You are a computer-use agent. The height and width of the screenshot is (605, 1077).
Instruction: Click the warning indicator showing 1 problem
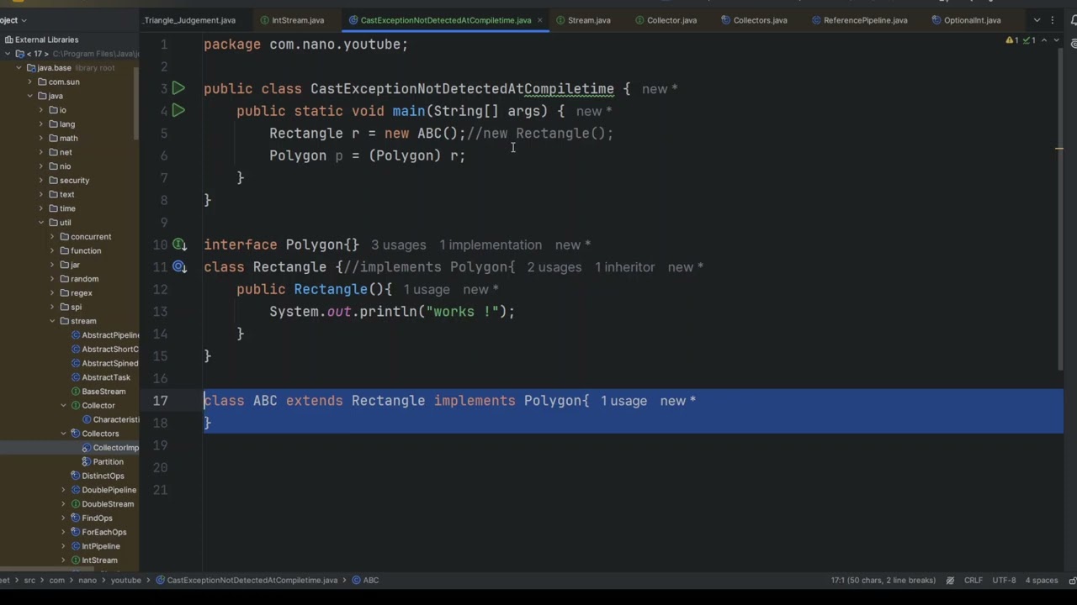[x=1012, y=40]
